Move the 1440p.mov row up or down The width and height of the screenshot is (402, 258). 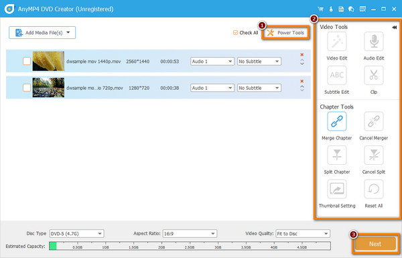click(302, 62)
